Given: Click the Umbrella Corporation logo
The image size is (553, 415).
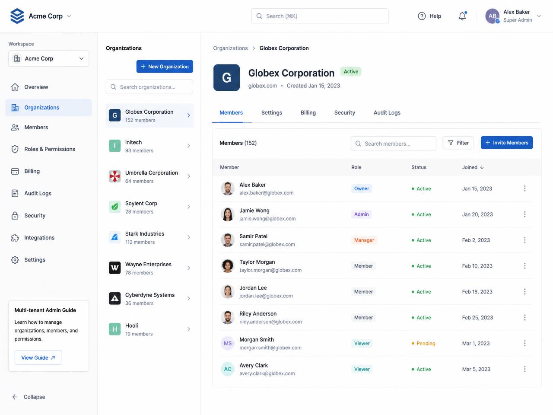Looking at the screenshot, I should click(x=114, y=176).
